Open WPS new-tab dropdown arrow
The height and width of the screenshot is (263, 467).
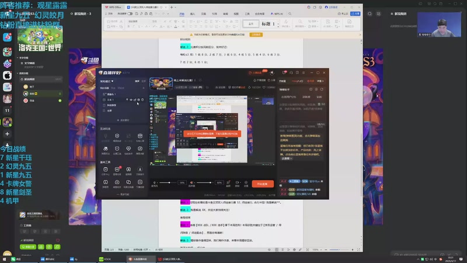point(176,7)
